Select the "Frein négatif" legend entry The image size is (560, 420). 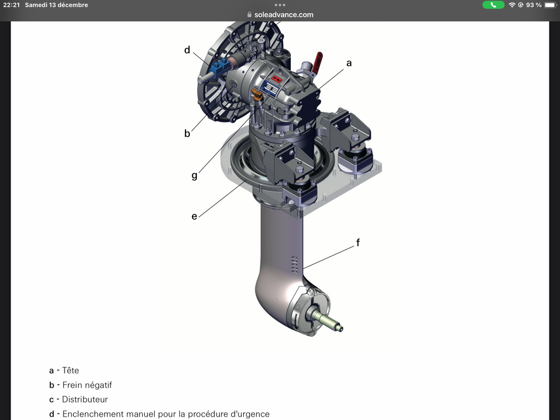point(87,385)
